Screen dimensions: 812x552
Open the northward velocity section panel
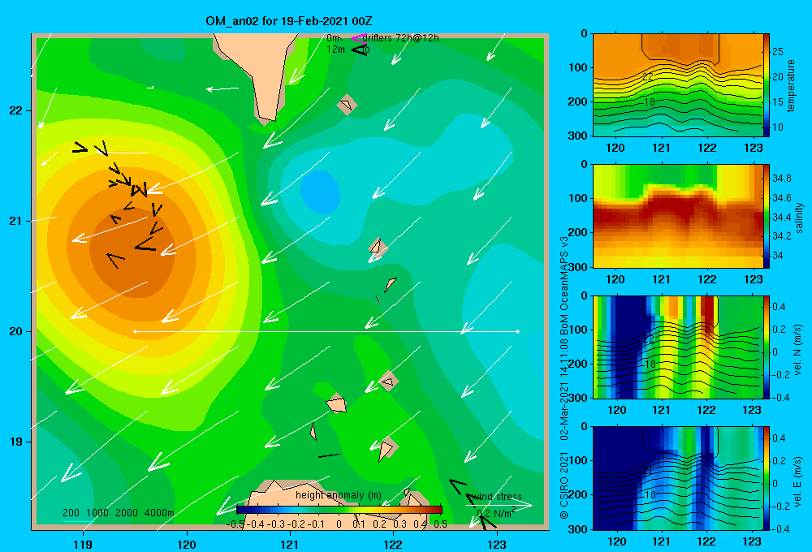click(x=677, y=347)
